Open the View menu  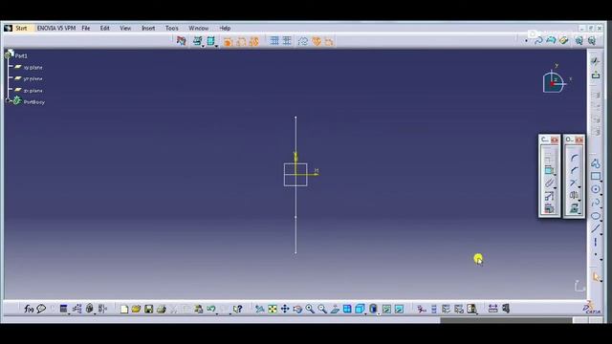(x=125, y=28)
